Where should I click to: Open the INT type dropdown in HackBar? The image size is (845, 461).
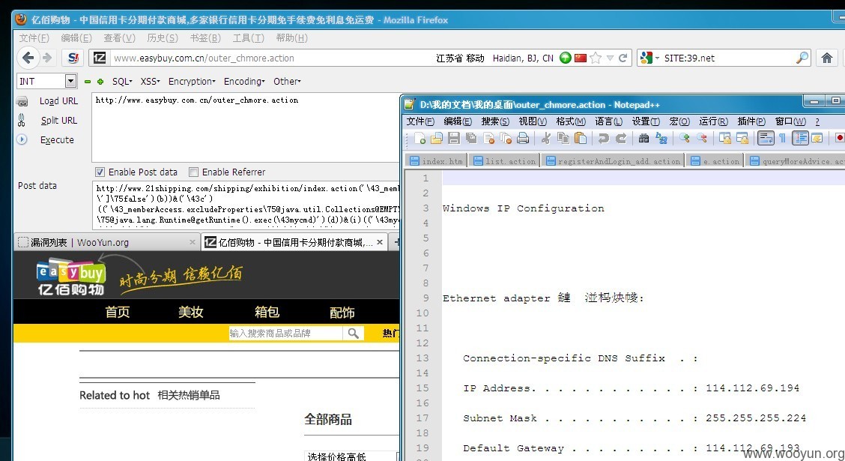point(70,81)
